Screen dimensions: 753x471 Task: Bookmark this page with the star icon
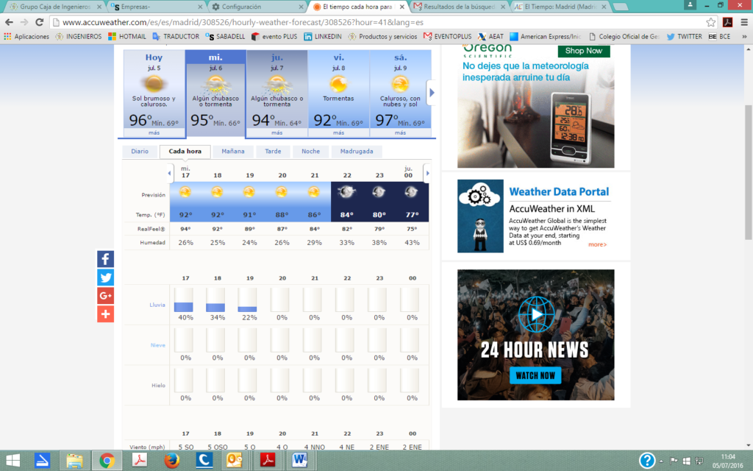711,22
